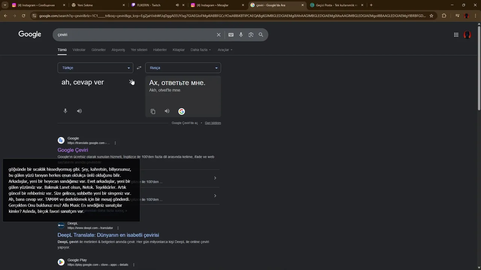Expand the second sub-result chevron
Screen dimensions: 481x270
tap(215, 196)
